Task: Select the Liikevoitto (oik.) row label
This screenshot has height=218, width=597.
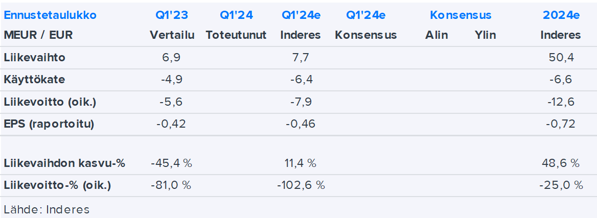Action: point(50,102)
